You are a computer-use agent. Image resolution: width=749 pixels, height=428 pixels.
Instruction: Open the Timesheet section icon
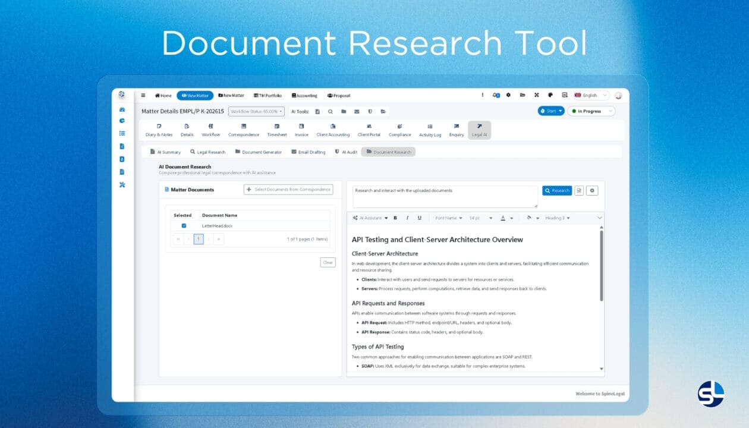click(276, 127)
